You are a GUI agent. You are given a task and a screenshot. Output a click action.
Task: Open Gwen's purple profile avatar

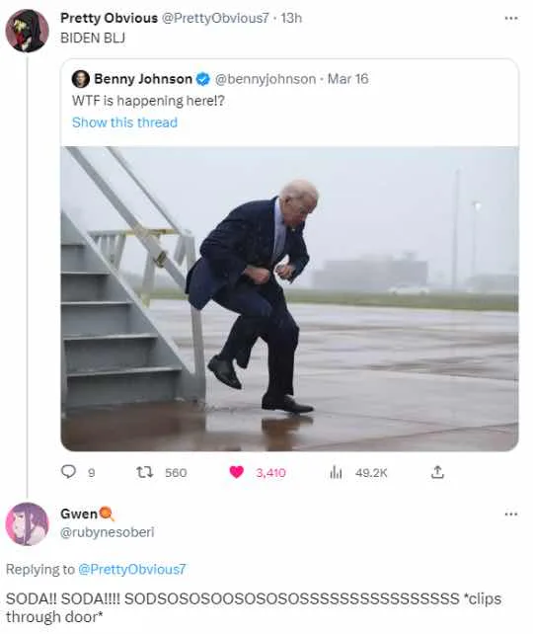(x=27, y=523)
